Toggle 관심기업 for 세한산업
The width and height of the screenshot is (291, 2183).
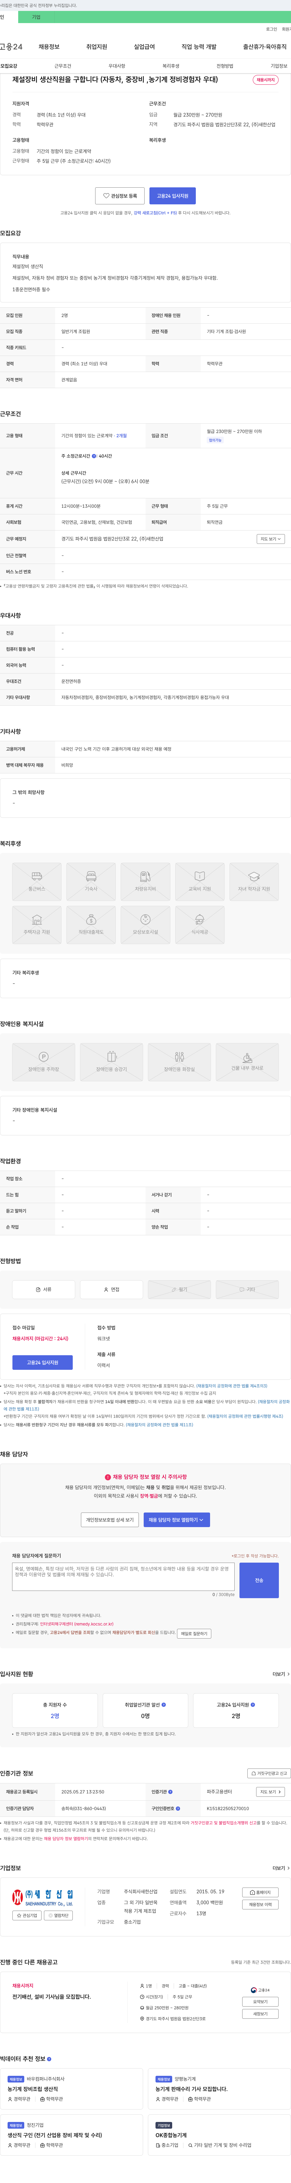[x=27, y=1915]
